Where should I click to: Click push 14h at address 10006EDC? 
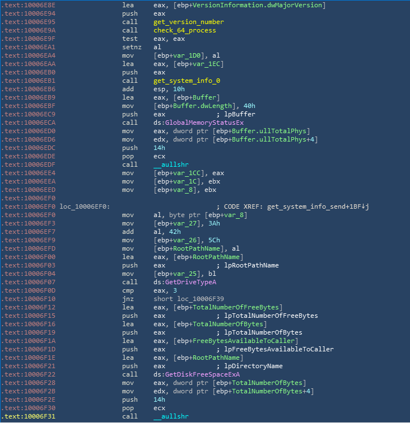click(143, 148)
